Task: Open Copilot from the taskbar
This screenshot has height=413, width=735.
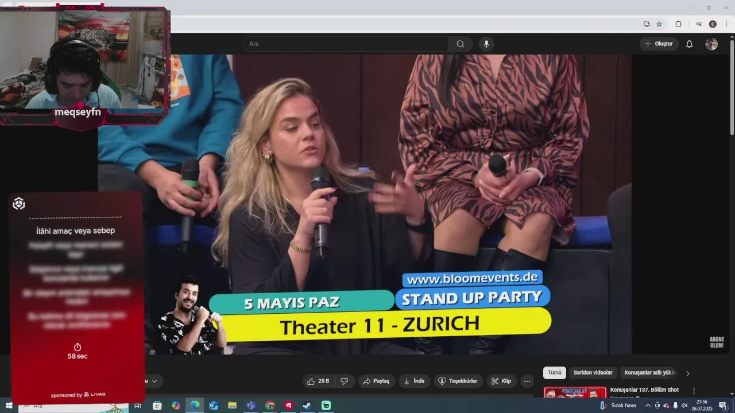Action: click(x=176, y=406)
